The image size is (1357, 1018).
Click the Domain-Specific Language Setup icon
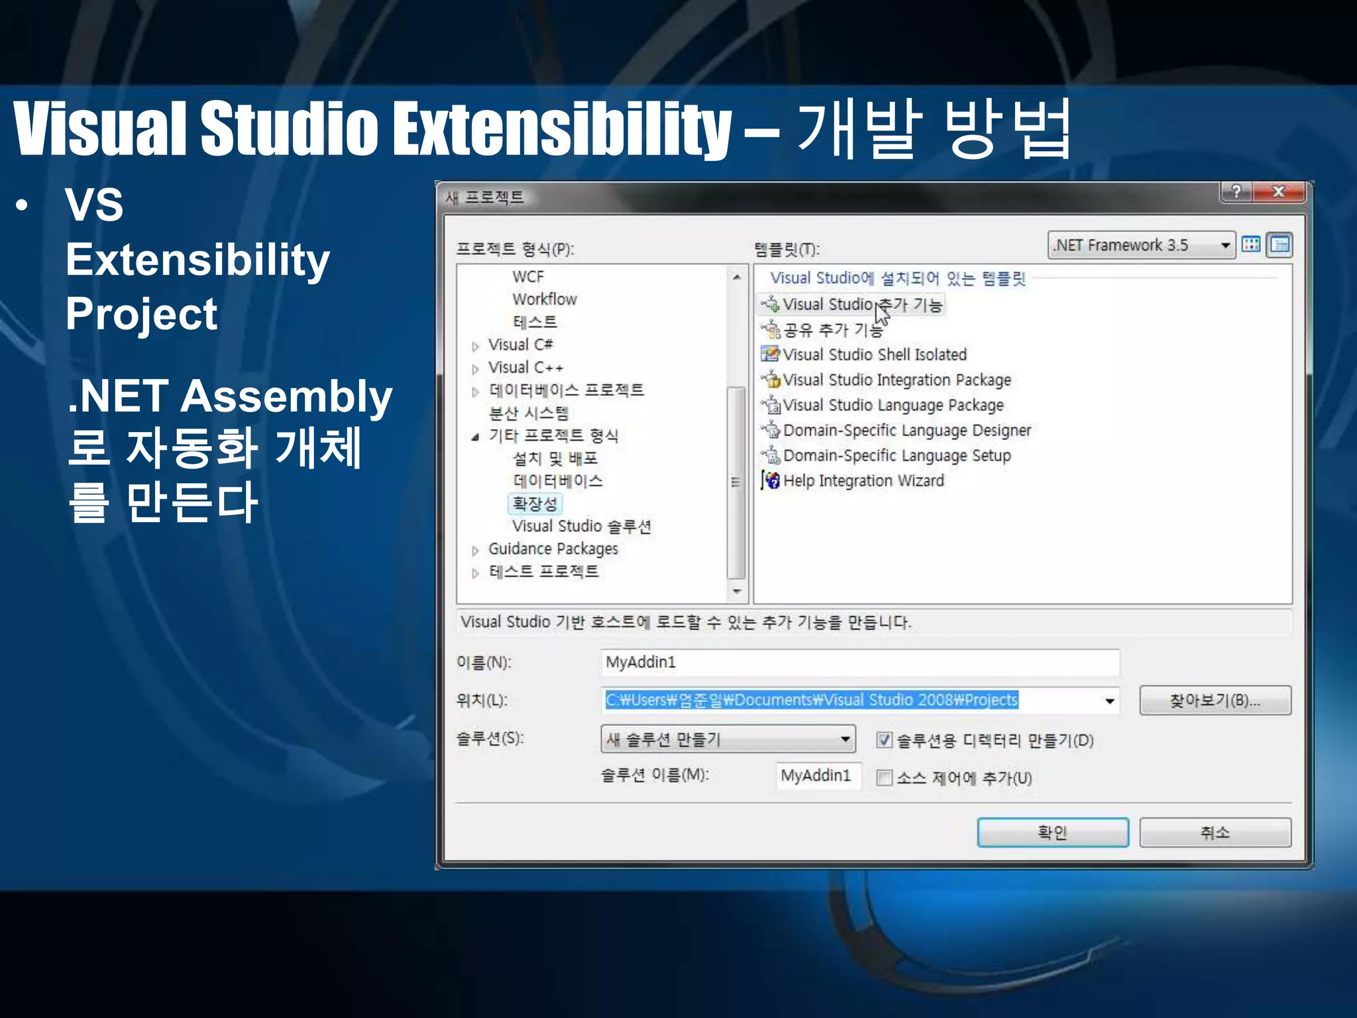click(771, 455)
